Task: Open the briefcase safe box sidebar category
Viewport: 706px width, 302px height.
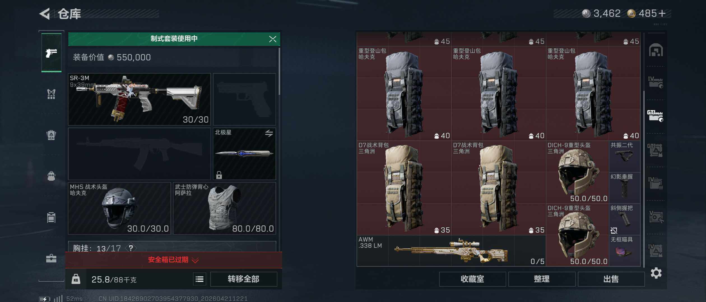Action: 51,258
